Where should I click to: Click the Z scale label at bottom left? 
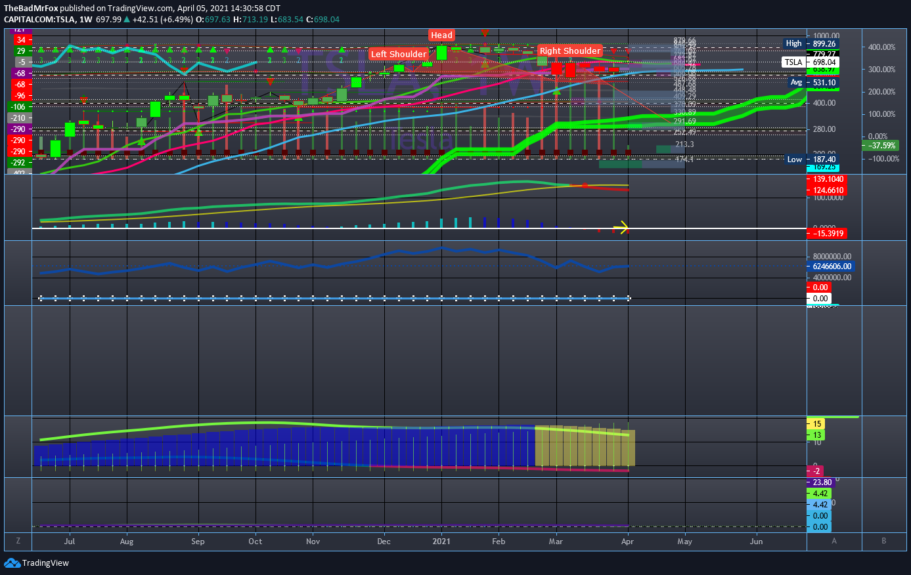point(18,541)
